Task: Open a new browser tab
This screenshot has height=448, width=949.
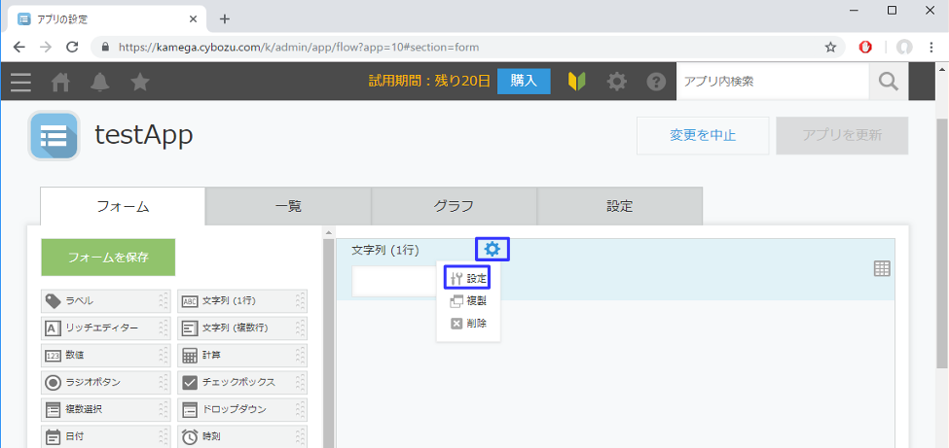Action: tap(225, 18)
